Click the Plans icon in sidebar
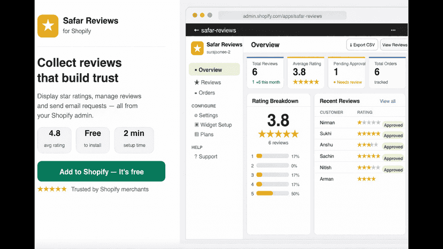The height and width of the screenshot is (249, 443). pyautogui.click(x=197, y=134)
